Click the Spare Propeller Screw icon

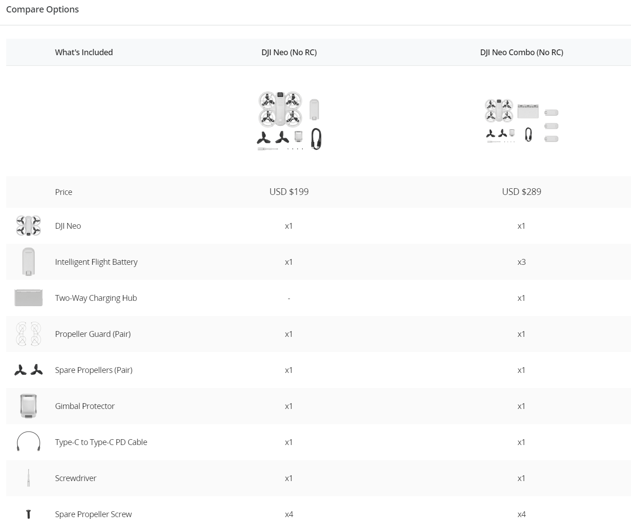point(28,514)
